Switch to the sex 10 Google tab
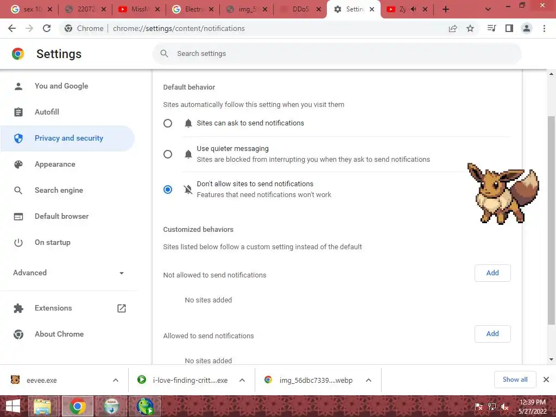 click(32, 9)
